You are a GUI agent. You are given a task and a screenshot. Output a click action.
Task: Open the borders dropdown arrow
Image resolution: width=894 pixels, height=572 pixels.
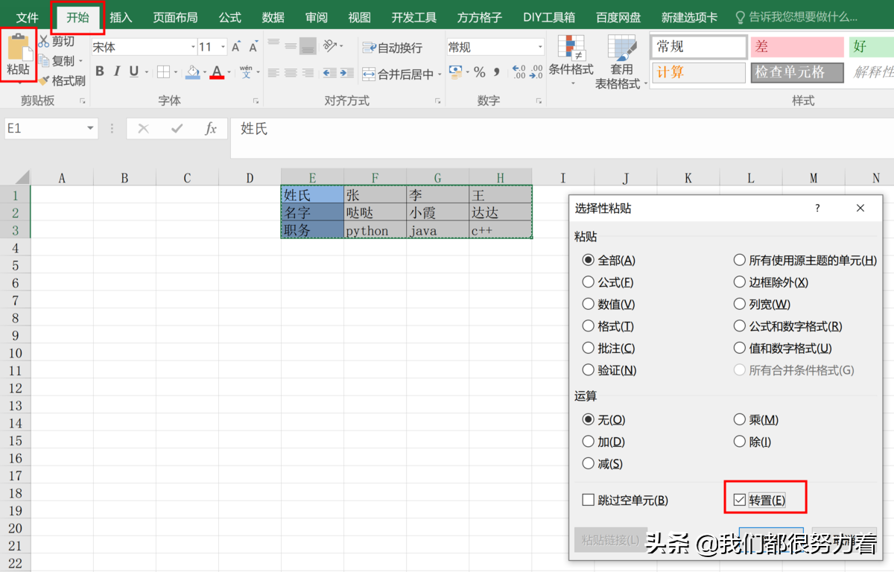click(174, 72)
